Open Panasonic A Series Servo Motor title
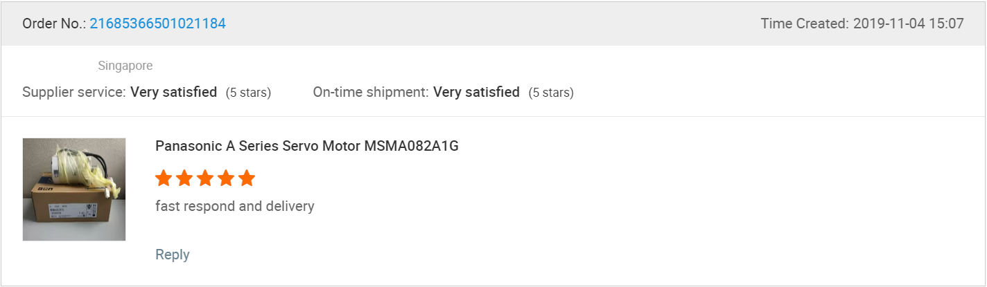The image size is (987, 287). click(x=306, y=146)
